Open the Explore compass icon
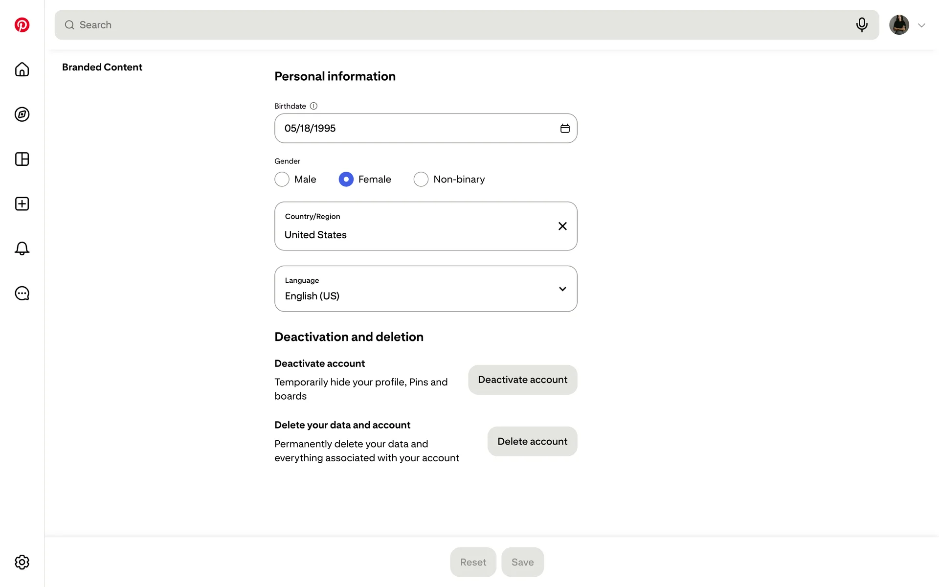 pos(22,114)
